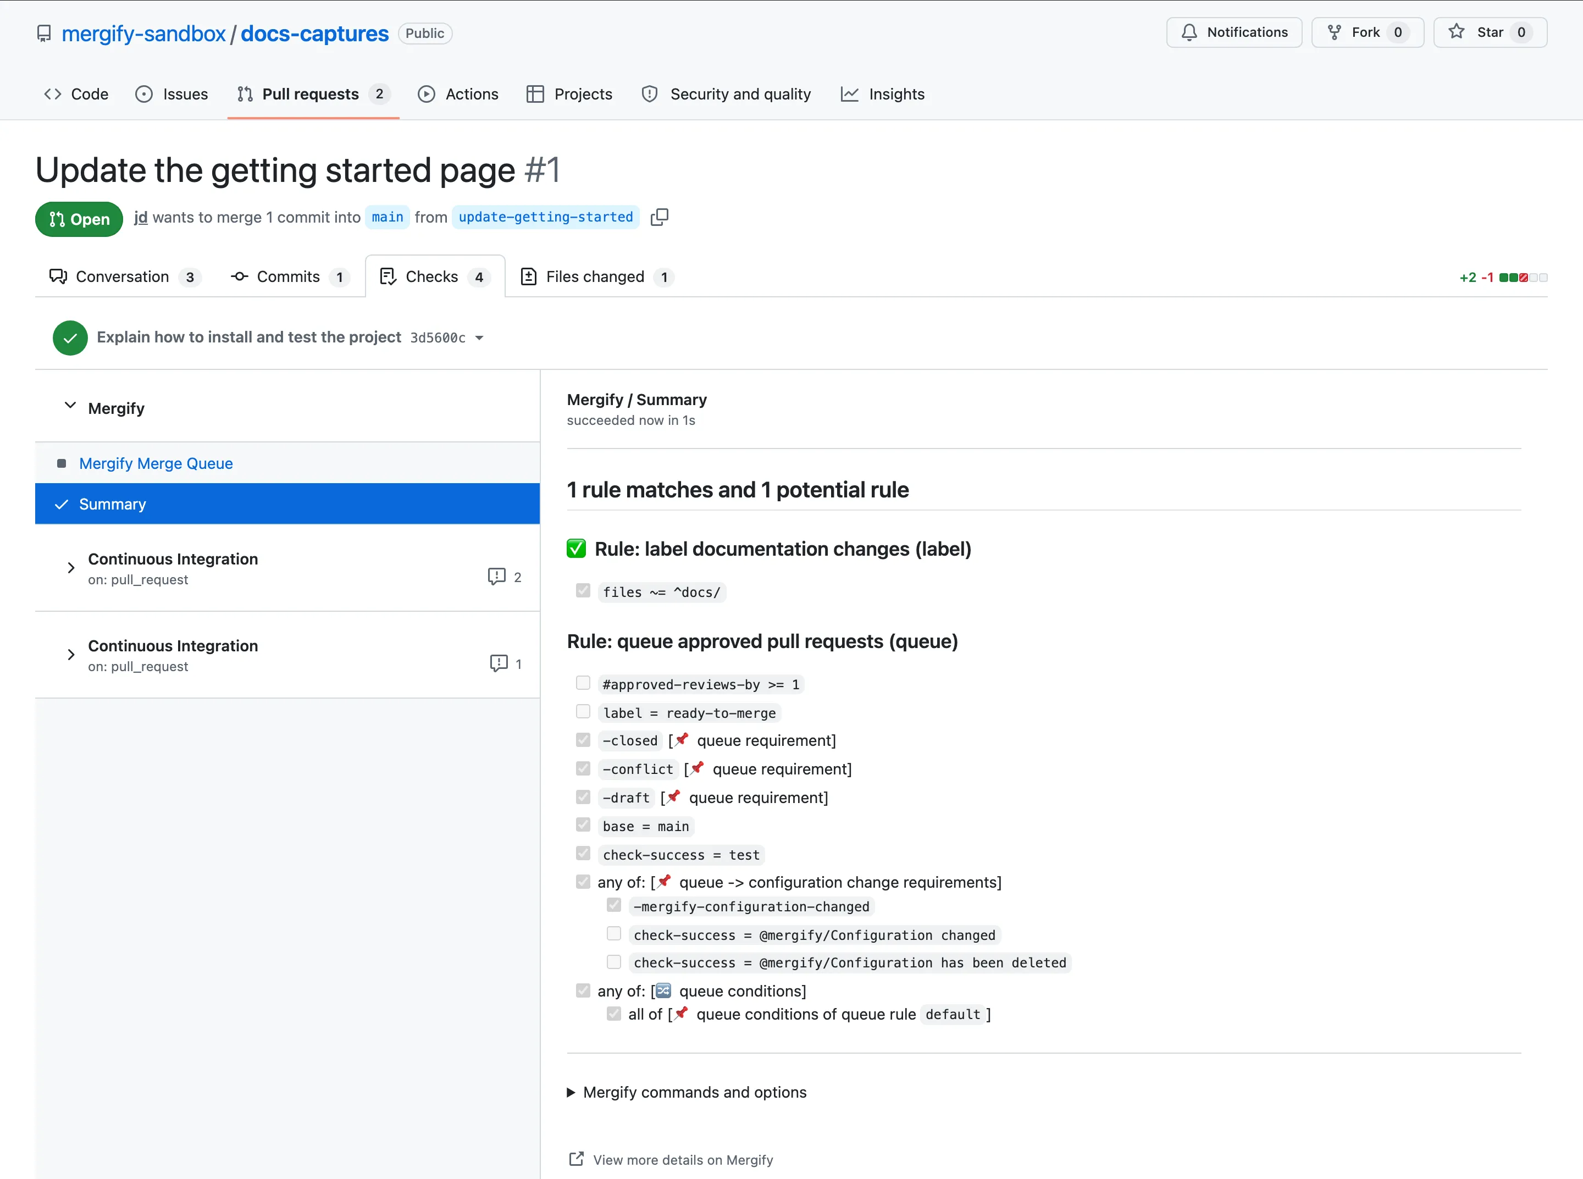Click the repository book icon beside mergify-sandbox
1583x1179 pixels.
[45, 34]
